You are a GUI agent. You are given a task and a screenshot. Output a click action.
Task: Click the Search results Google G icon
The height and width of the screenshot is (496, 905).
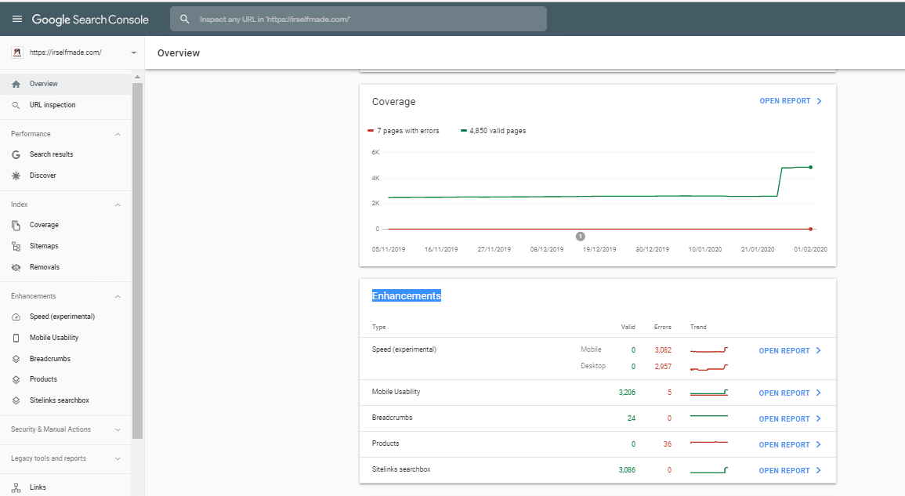(16, 154)
